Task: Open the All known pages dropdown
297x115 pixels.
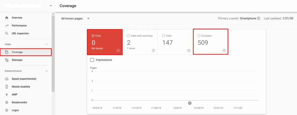Action: click(75, 19)
